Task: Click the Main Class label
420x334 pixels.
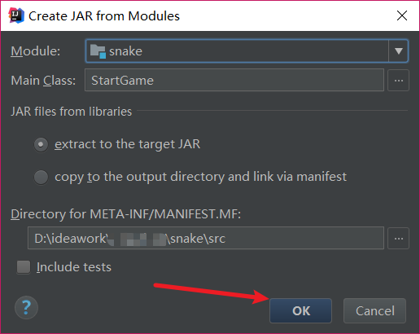Action: pyautogui.click(x=43, y=81)
